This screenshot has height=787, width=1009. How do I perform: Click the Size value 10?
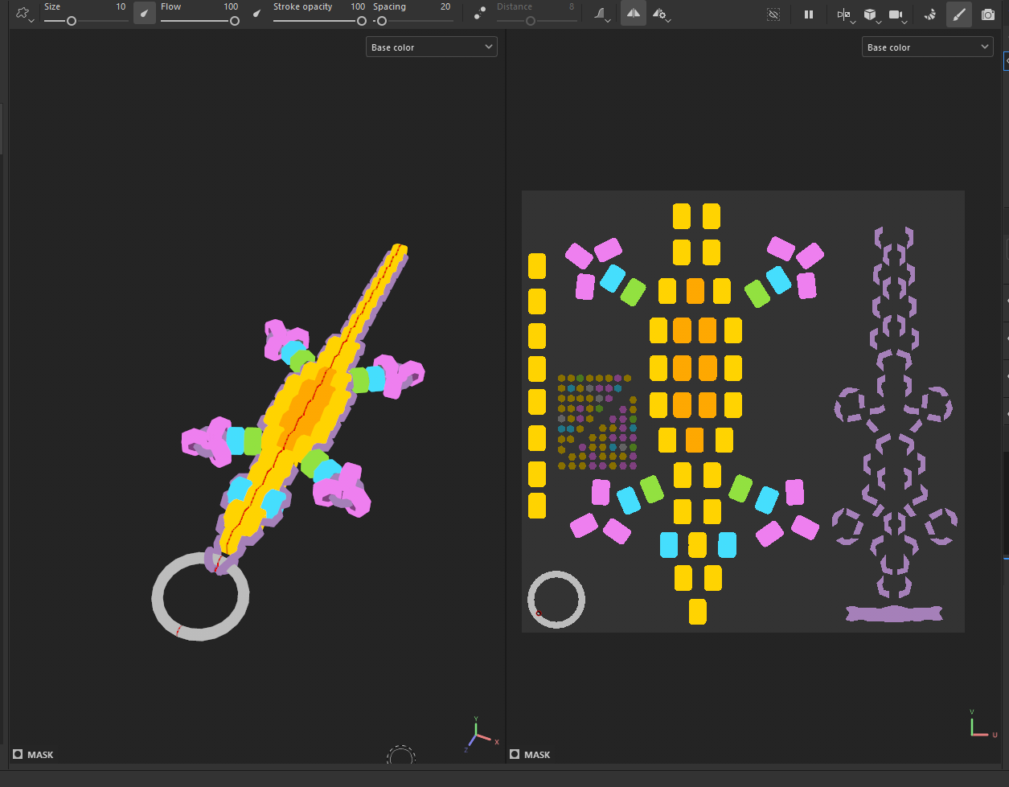[x=121, y=6]
